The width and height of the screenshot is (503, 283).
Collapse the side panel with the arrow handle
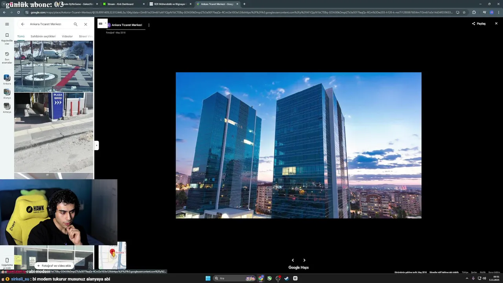point(96,145)
